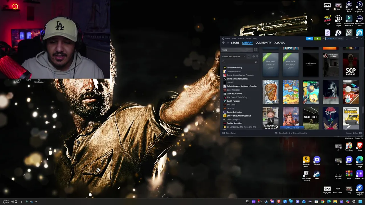365x205 pixels.
Task: Switch to the STORE tab
Action: (x=235, y=43)
